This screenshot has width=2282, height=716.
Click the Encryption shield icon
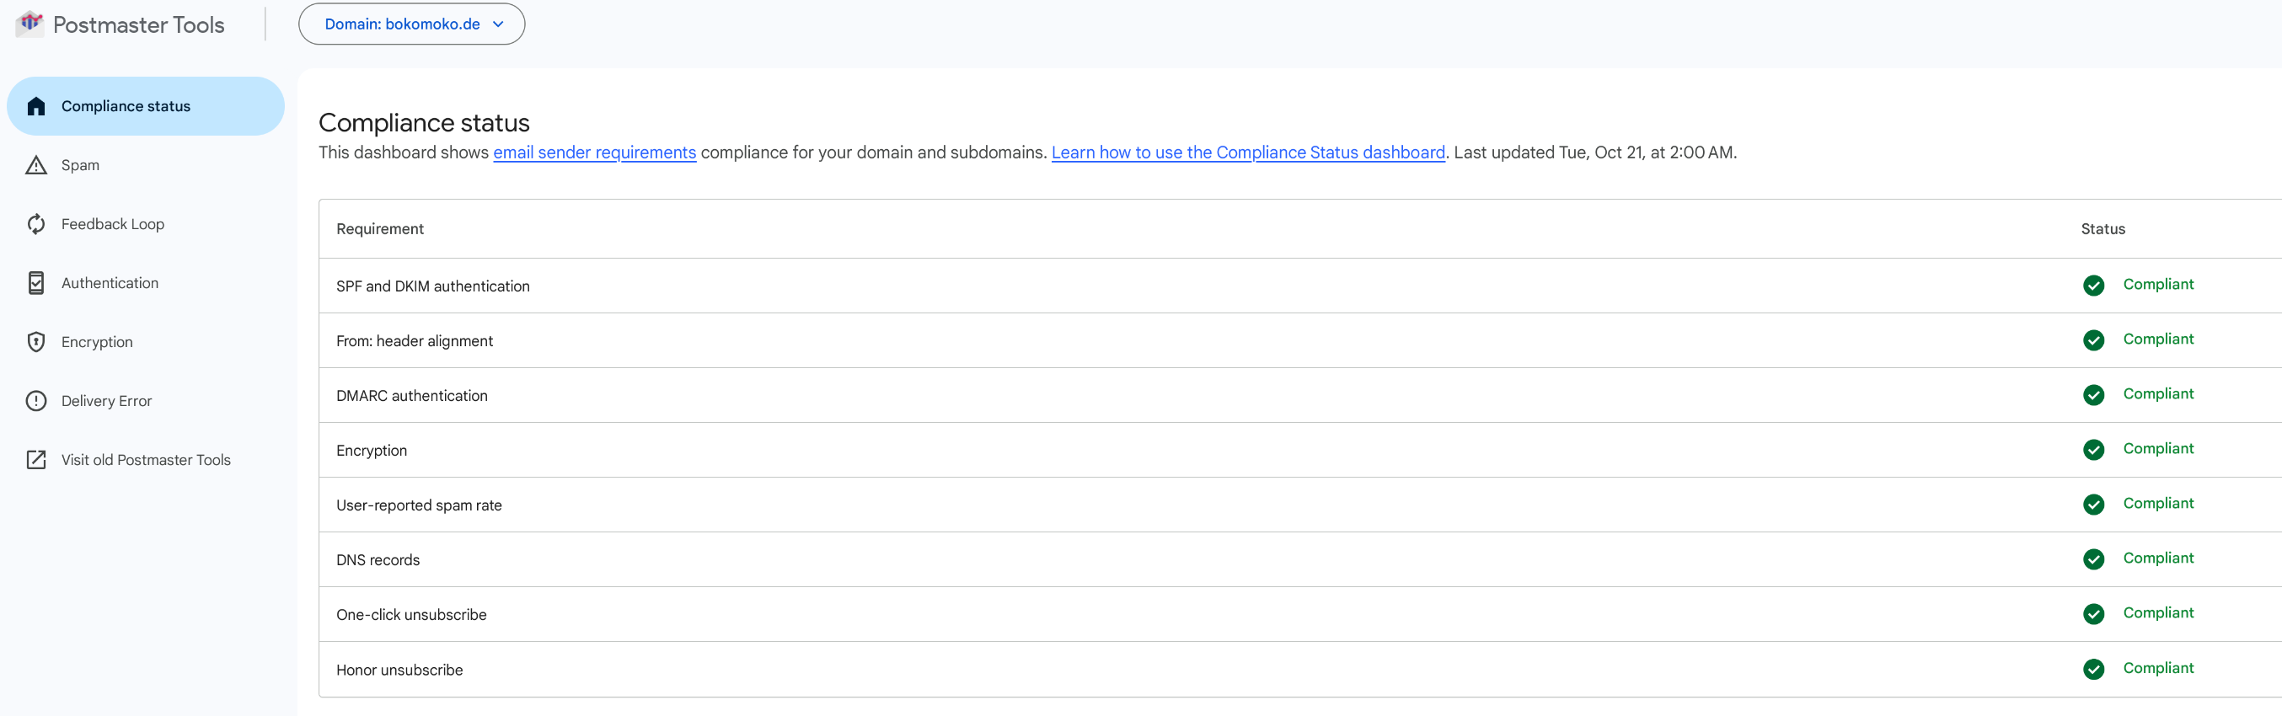[36, 342]
